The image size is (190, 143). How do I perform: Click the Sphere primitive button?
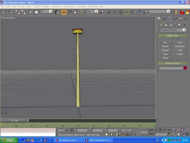(x=165, y=46)
